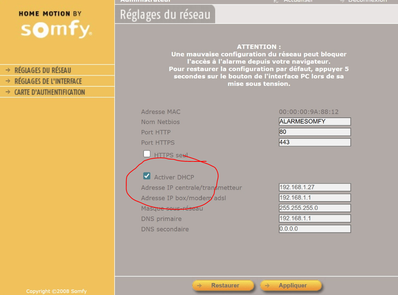Click the Copyright 2008 Somfy footer text
Screen dimensions: 398x295
pyautogui.click(x=56, y=291)
